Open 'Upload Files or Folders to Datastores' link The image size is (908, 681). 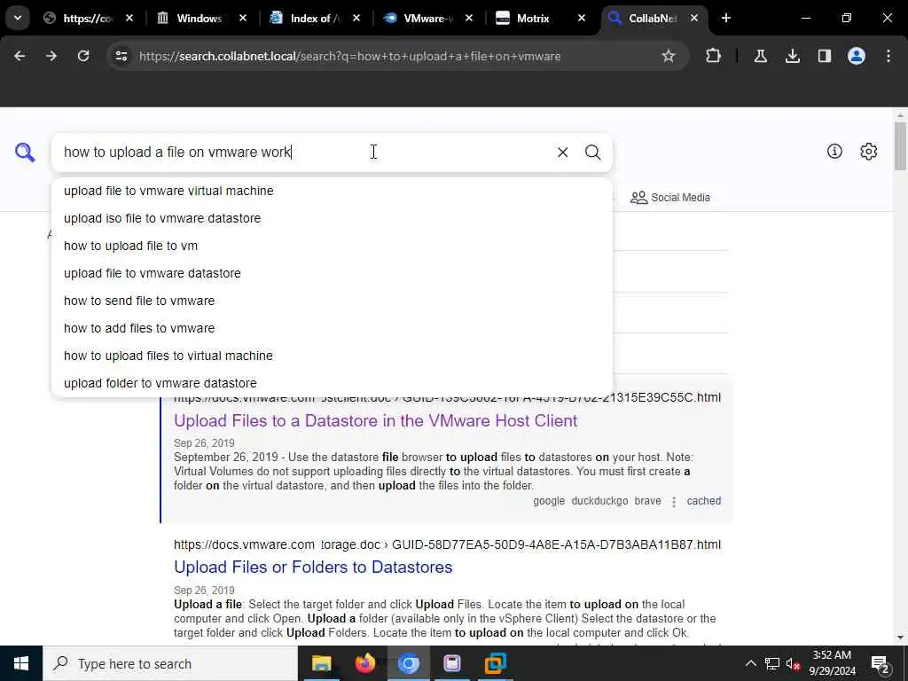pos(313,567)
